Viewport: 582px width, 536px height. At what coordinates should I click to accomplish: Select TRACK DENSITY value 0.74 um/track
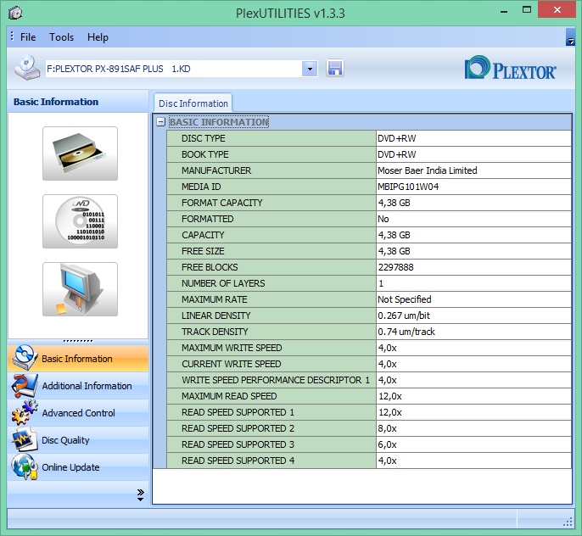point(406,332)
